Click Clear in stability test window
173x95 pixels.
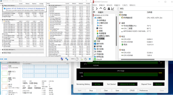pos(106,90)
